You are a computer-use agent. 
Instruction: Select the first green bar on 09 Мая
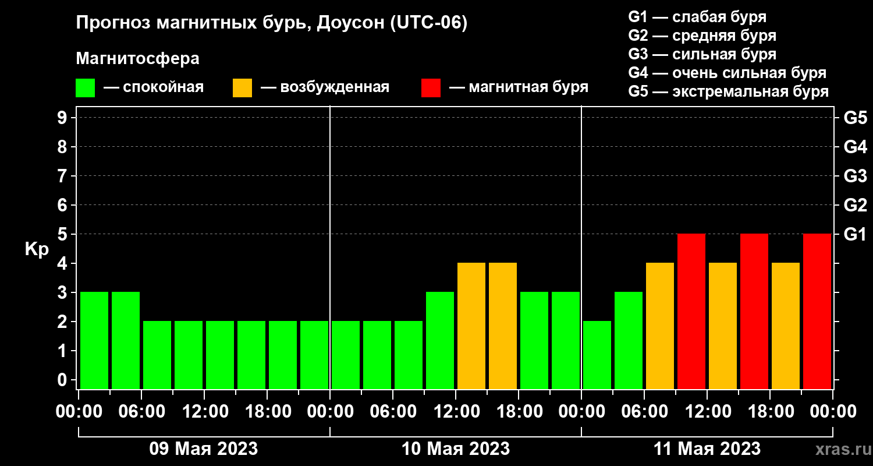(94, 340)
